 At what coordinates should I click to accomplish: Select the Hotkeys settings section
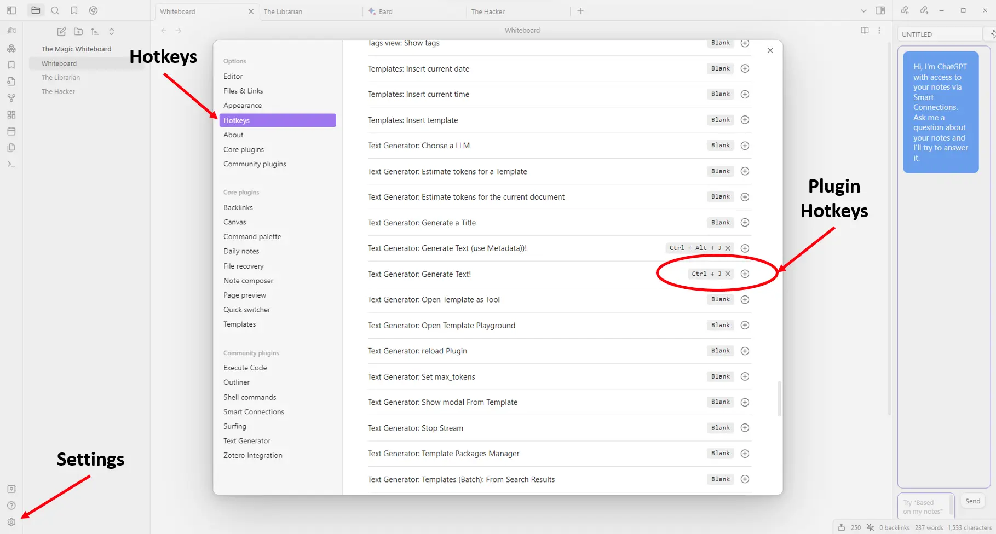click(278, 120)
